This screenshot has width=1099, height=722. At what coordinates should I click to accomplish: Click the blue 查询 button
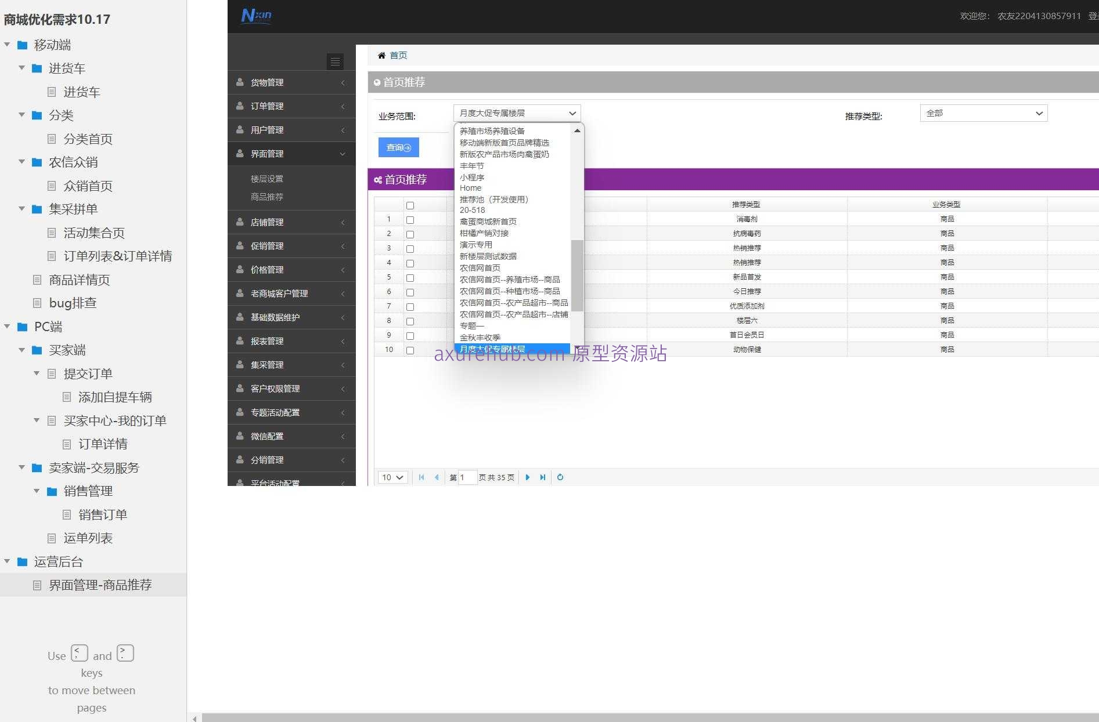[398, 147]
